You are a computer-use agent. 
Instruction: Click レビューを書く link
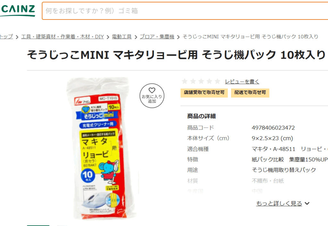pyautogui.click(x=242, y=82)
